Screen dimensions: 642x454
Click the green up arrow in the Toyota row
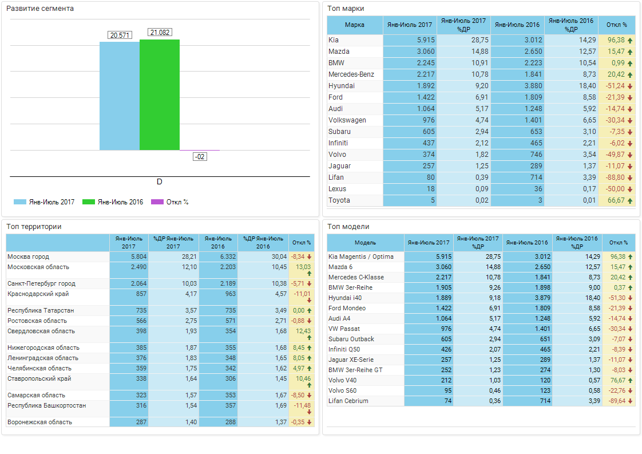click(x=630, y=201)
